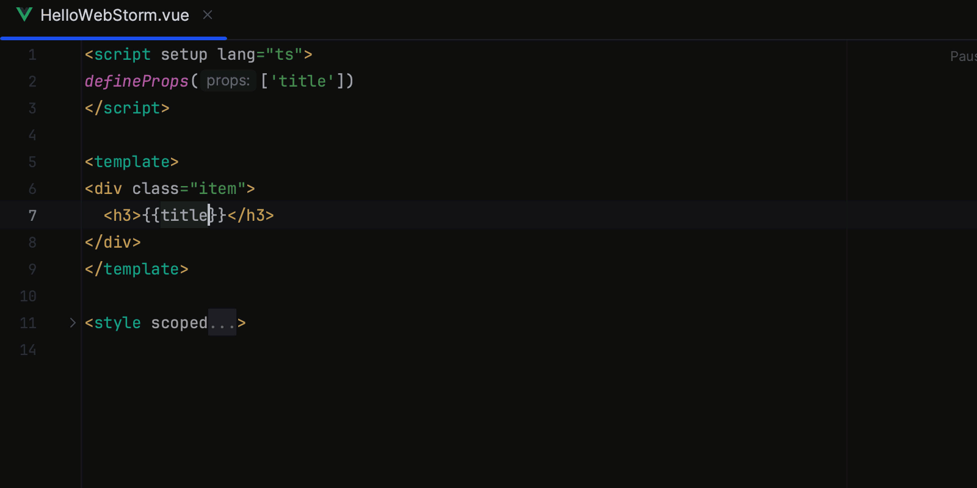The height and width of the screenshot is (488, 977).
Task: Click line number 7 in gutter
Action: coord(32,215)
